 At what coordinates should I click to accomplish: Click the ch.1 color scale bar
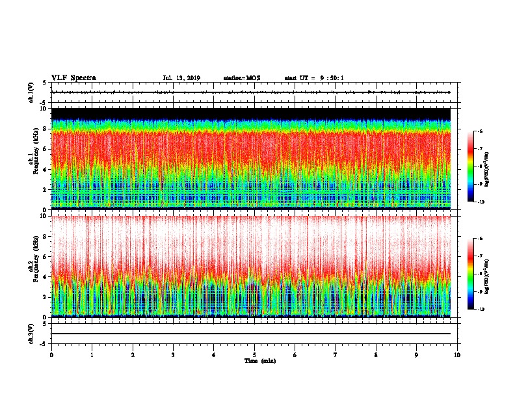470,166
